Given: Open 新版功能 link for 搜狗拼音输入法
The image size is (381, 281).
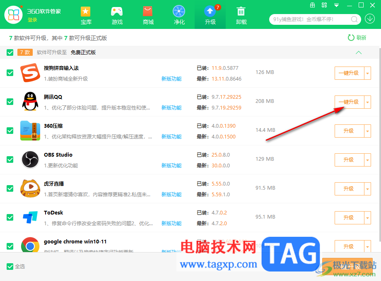Looking at the screenshot, I should [171, 79].
